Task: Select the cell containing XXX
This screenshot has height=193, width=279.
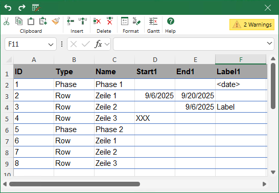Action: pyautogui.click(x=155, y=118)
